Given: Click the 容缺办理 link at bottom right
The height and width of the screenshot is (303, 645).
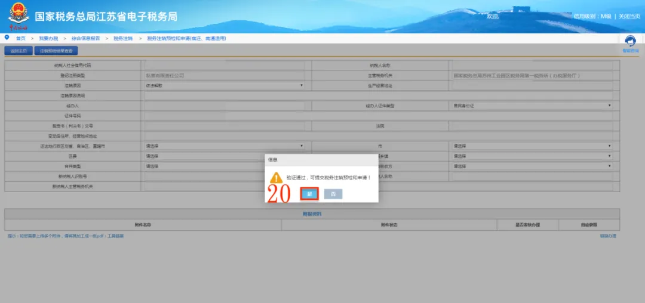Looking at the screenshot, I should 608,236.
